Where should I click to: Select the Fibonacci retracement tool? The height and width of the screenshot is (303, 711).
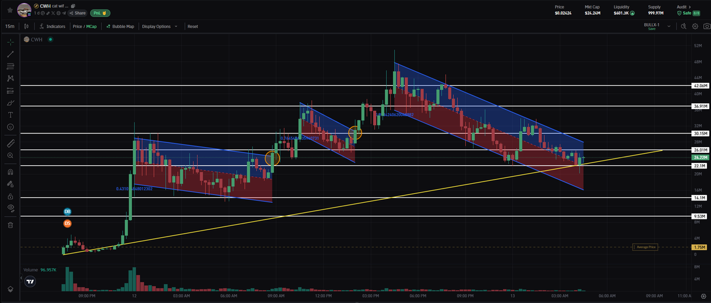pos(10,66)
